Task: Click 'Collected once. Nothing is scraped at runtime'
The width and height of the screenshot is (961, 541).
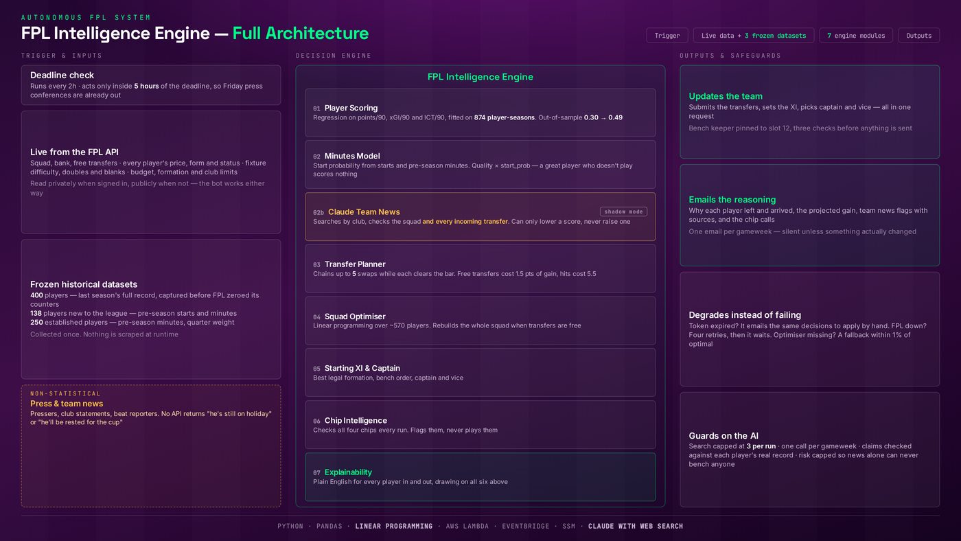Action: point(104,334)
